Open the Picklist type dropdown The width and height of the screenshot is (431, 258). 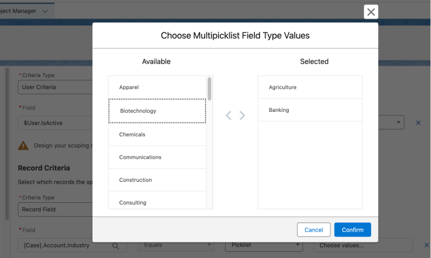pos(264,246)
